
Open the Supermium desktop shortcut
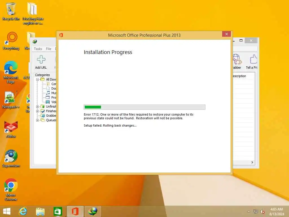pos(11,158)
